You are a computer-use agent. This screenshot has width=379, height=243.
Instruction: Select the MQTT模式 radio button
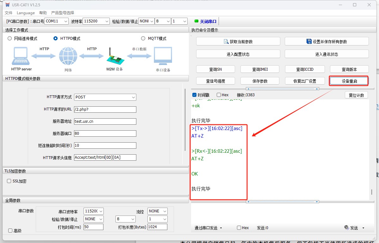[x=144, y=39]
